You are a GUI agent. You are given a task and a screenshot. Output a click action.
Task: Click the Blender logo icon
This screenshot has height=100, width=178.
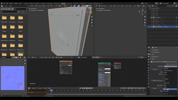[2, 3]
